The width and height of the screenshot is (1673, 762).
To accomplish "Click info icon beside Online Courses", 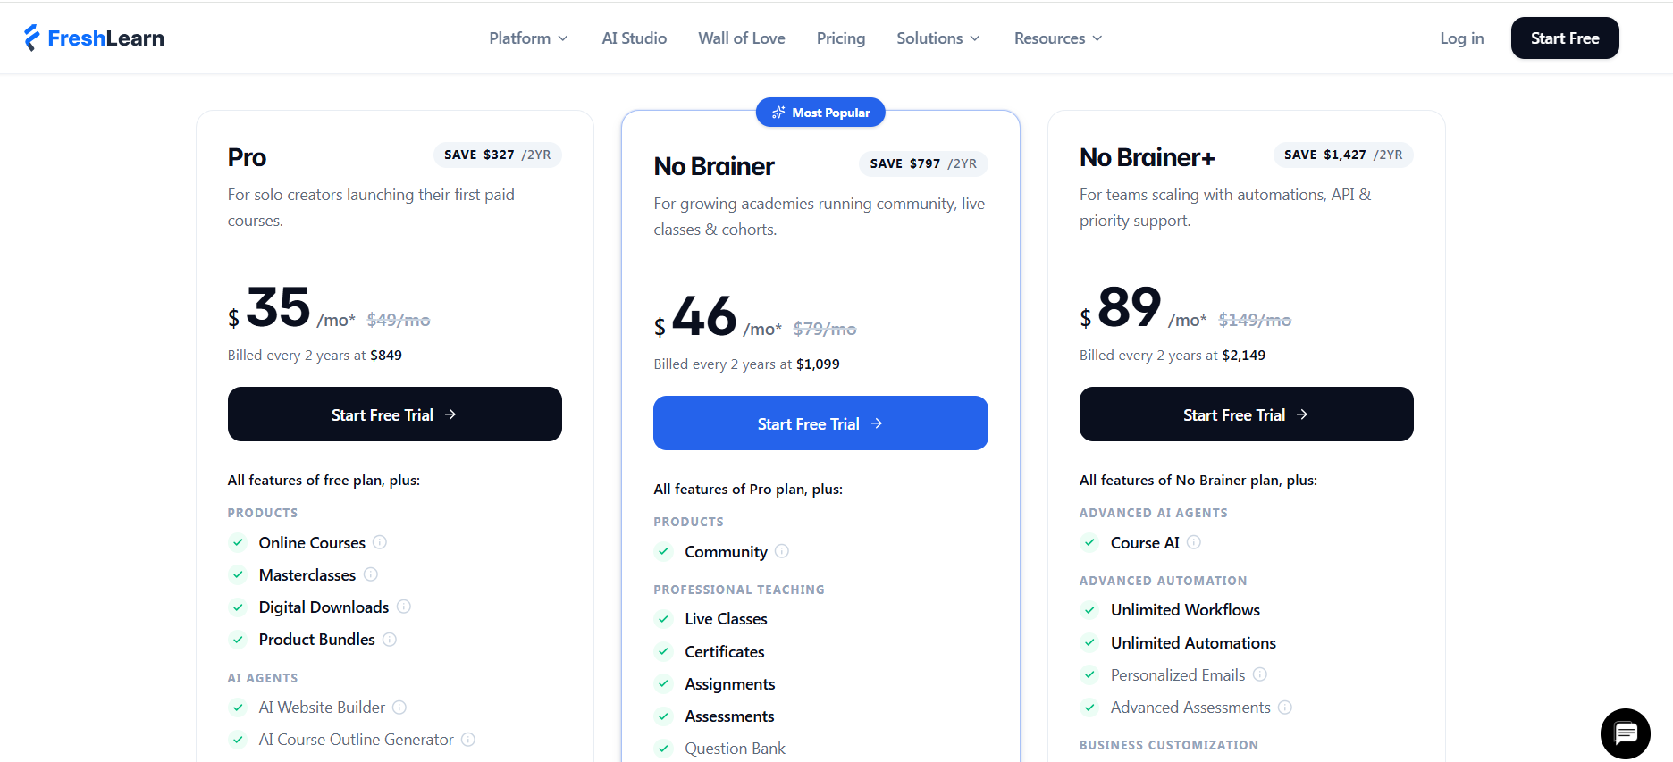I will coord(380,542).
